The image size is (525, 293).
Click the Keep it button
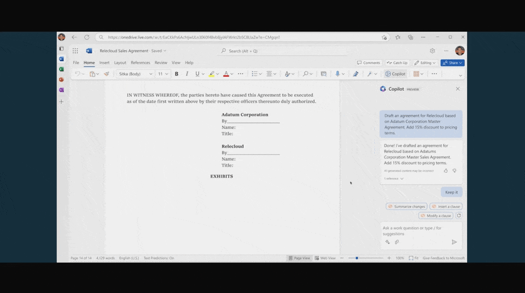[x=451, y=192]
